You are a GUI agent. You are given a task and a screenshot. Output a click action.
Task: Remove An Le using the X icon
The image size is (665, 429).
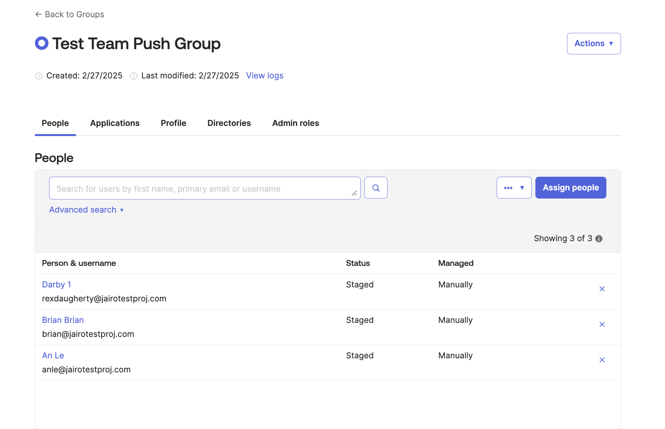pyautogui.click(x=602, y=360)
